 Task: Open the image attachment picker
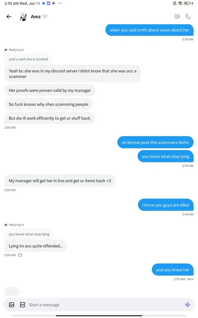tap(12, 304)
